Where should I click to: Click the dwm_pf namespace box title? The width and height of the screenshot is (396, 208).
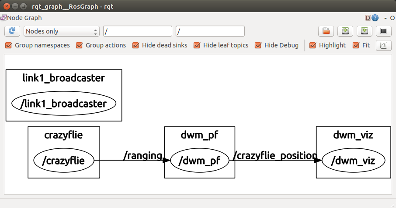[x=199, y=135]
